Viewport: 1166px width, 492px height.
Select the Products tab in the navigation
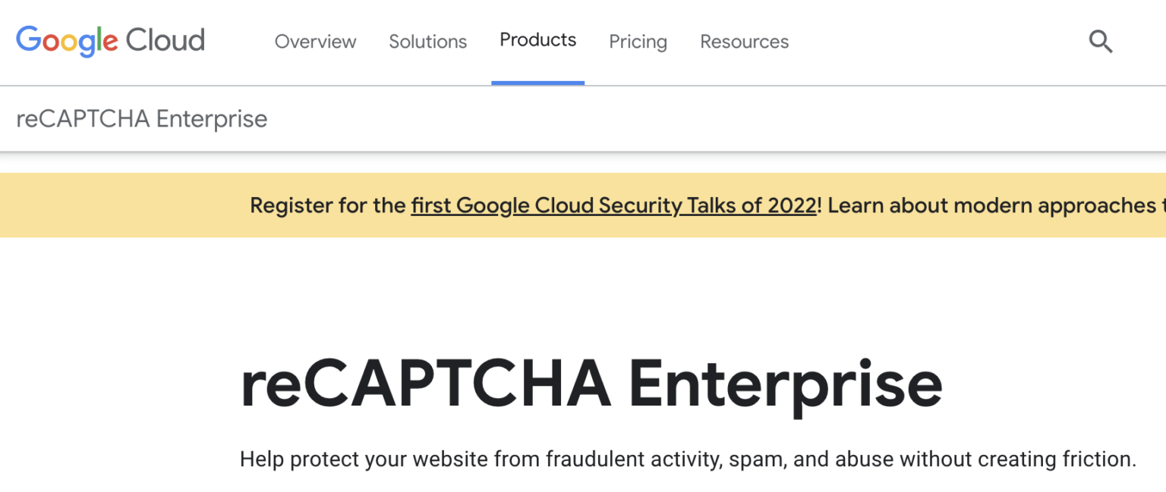click(537, 40)
